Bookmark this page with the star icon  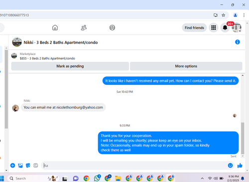click(224, 15)
